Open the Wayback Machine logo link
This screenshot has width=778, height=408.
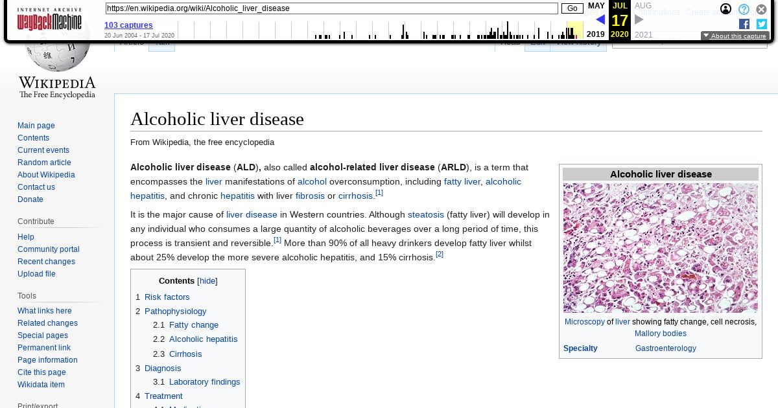49,20
